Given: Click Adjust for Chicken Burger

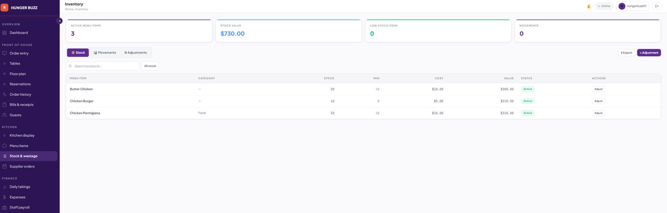Looking at the screenshot, I should pyautogui.click(x=598, y=101).
